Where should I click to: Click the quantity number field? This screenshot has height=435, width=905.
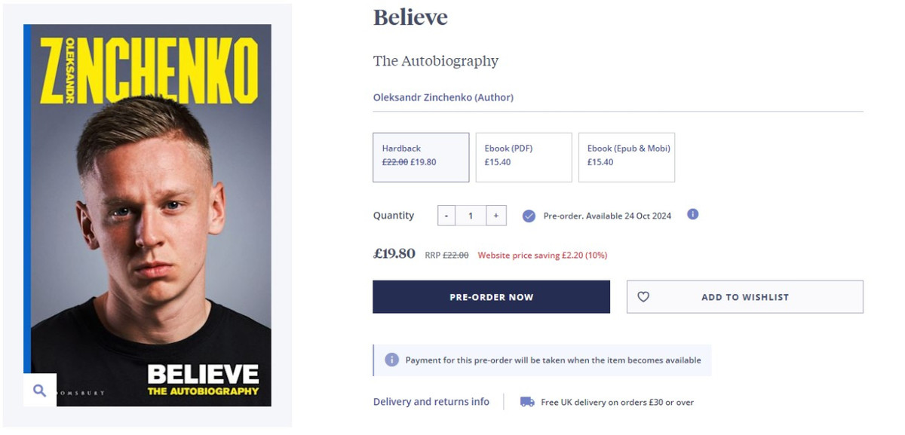471,216
